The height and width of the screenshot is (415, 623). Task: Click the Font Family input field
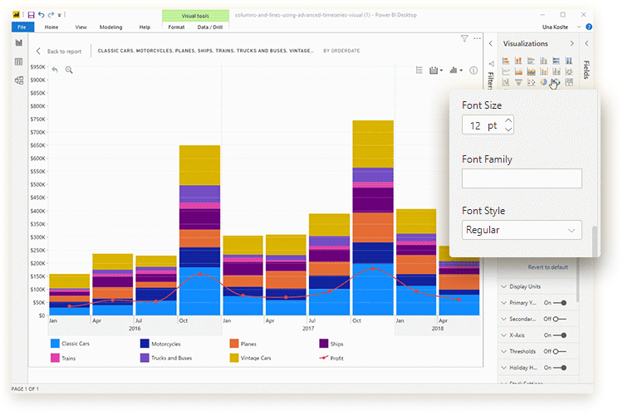(x=522, y=178)
